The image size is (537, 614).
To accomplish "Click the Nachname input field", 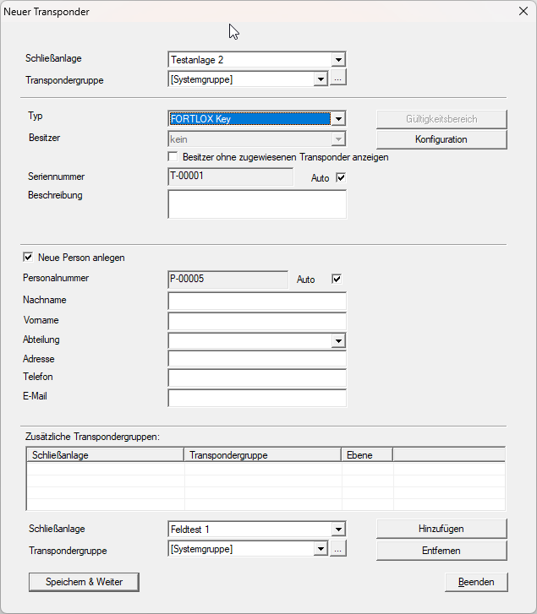I will point(257,302).
